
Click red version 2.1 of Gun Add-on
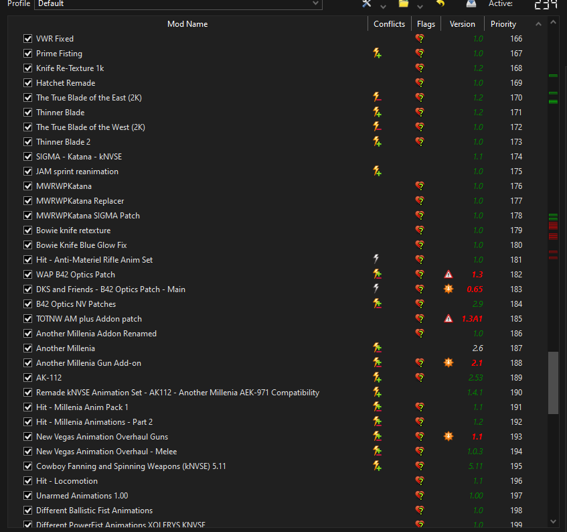[x=477, y=363]
